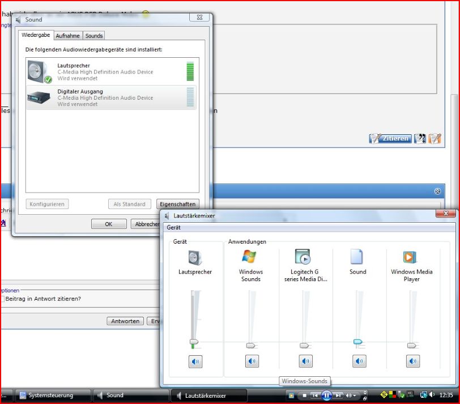The image size is (460, 404).
Task: Click the Lautsprecher level meter in device list
Action: 190,71
